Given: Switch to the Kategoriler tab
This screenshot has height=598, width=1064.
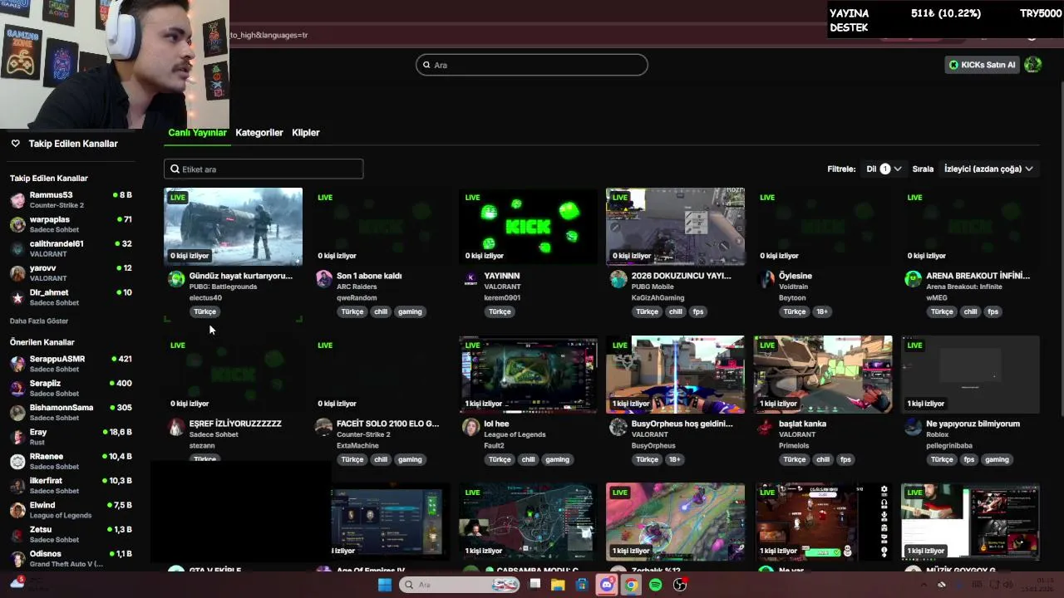Looking at the screenshot, I should coord(259,133).
